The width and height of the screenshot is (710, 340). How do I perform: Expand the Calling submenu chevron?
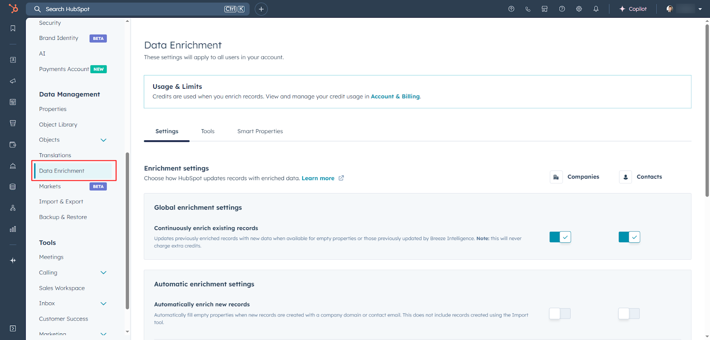pyautogui.click(x=103, y=273)
